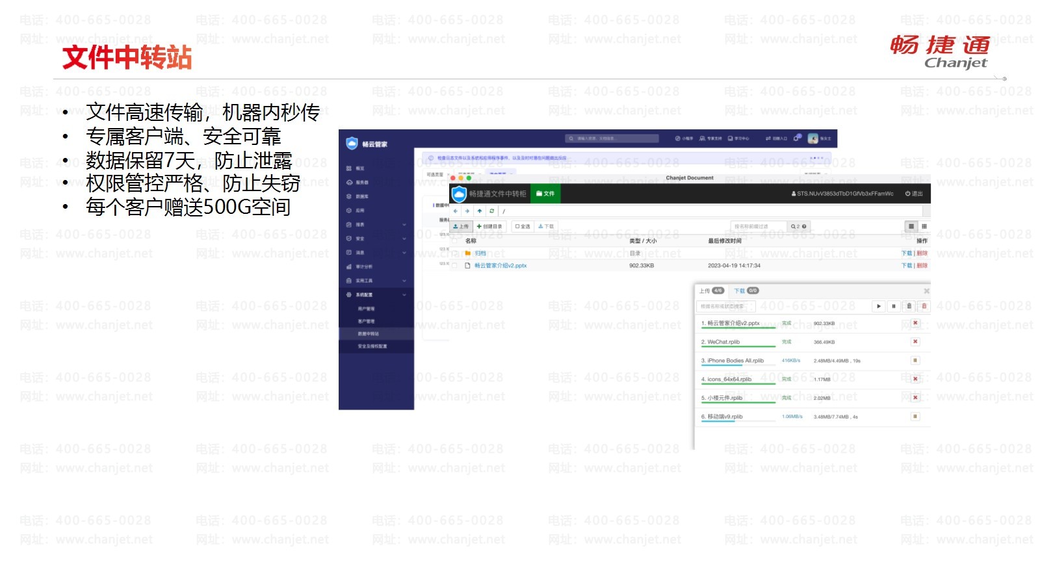
Task: Click progress bar of 移动端v9.rplib
Action: 738,422
